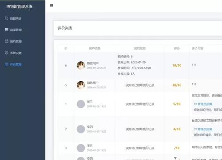The image size is (222, 160).
Task: Open 数据统计 via its sidebar icon
Action: click(x=7, y=18)
